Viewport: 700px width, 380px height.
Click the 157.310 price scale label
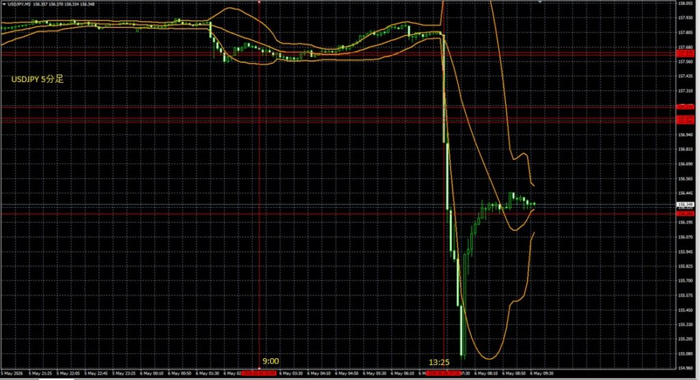tap(685, 91)
